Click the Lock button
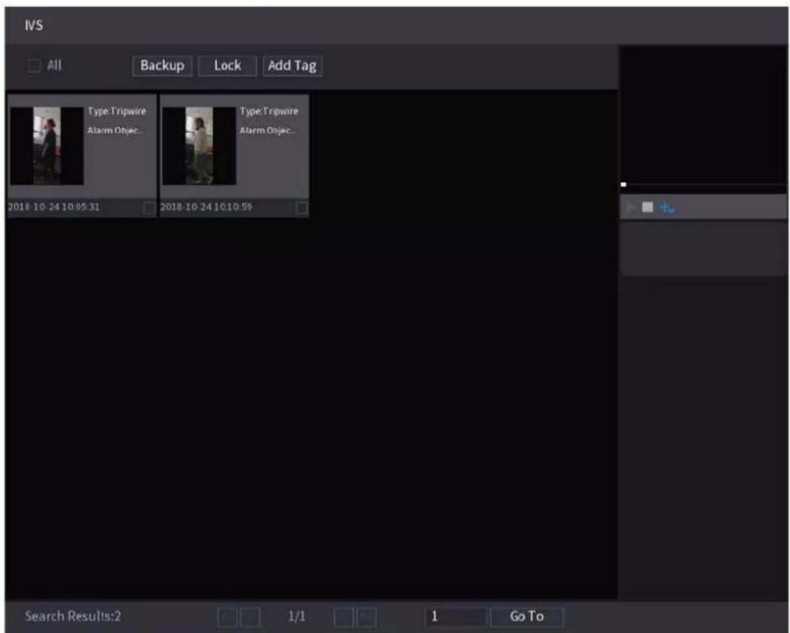The height and width of the screenshot is (633, 790). (228, 66)
